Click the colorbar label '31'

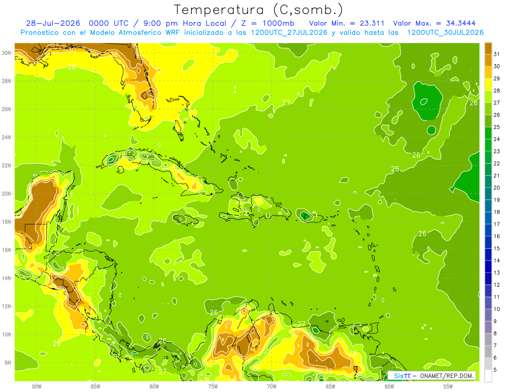497,54
